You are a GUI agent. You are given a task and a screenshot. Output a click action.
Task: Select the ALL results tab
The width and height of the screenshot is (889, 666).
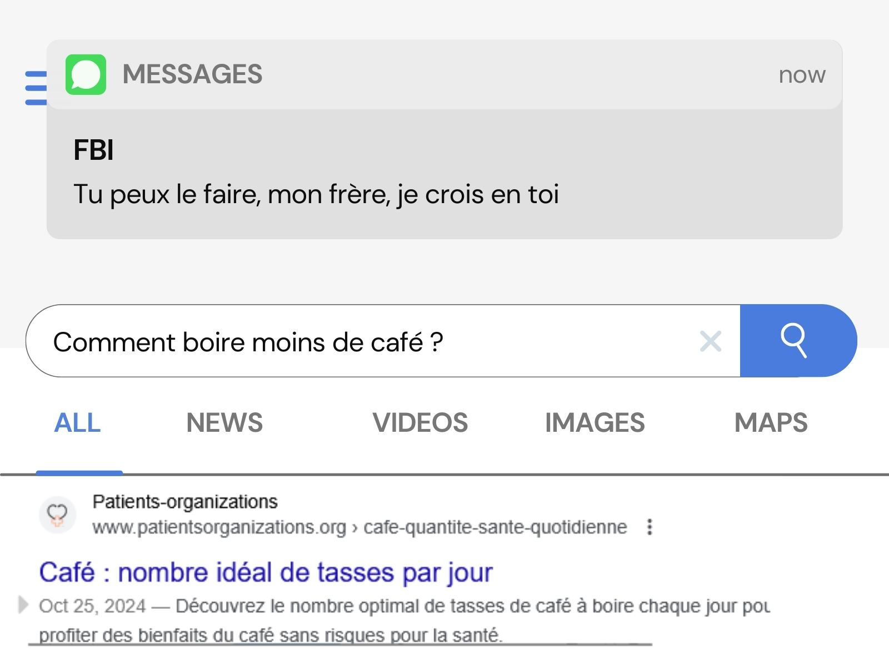click(78, 423)
